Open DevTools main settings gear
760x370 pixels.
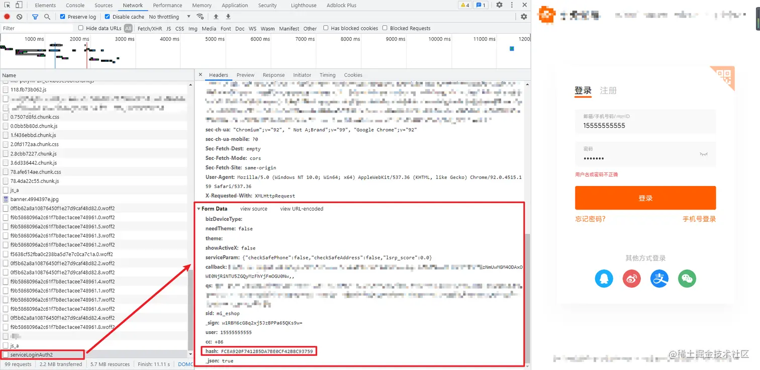coord(499,5)
